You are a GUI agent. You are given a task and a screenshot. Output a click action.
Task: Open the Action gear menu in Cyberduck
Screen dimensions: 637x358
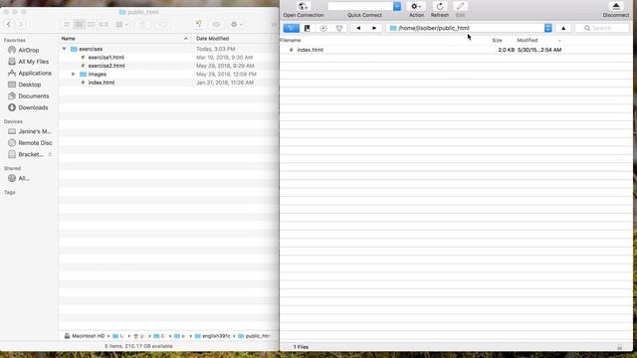[416, 6]
